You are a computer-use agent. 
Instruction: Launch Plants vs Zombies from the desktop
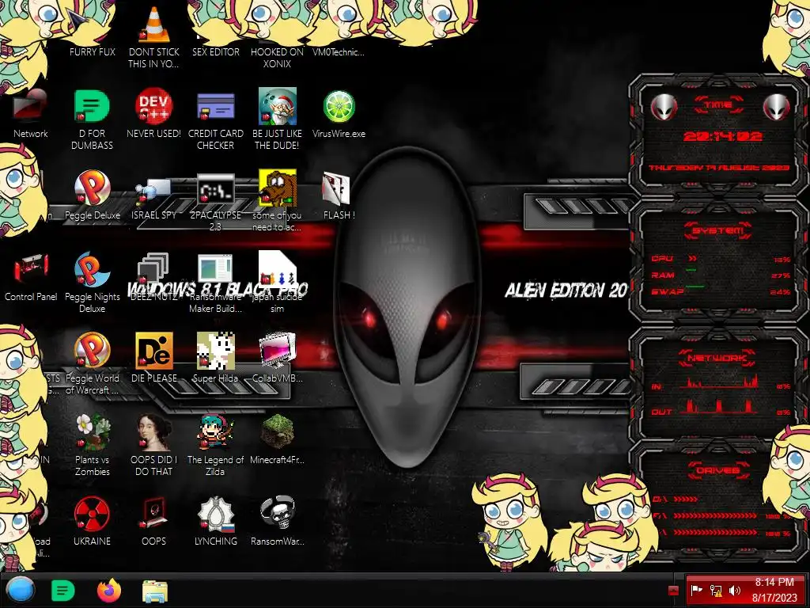[x=92, y=446]
